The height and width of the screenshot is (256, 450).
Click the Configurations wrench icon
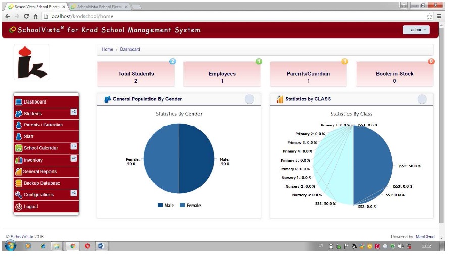point(19,195)
